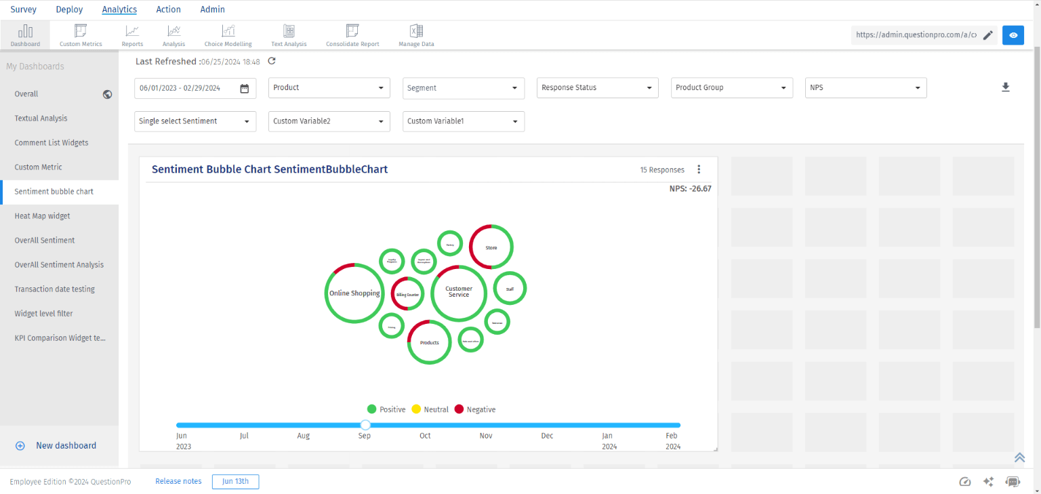Open the Release notes link

tap(178, 481)
